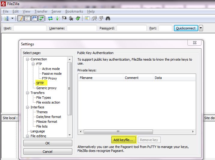
Task: Click the binoculars file search icon
Action: (108, 18)
